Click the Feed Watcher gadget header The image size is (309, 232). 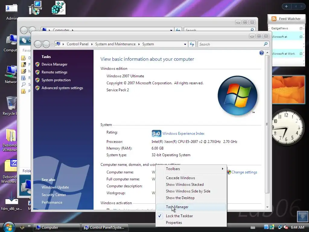pos(286,19)
